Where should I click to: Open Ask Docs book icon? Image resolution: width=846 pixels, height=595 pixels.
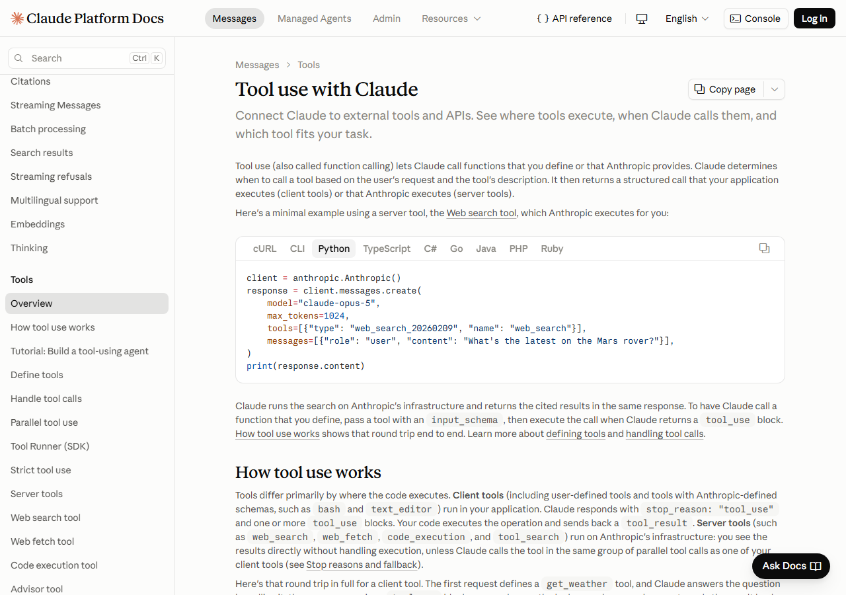pos(816,566)
